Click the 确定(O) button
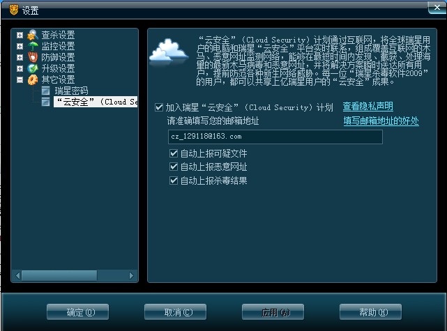Viewport: 447px width, 331px height. click(x=78, y=312)
